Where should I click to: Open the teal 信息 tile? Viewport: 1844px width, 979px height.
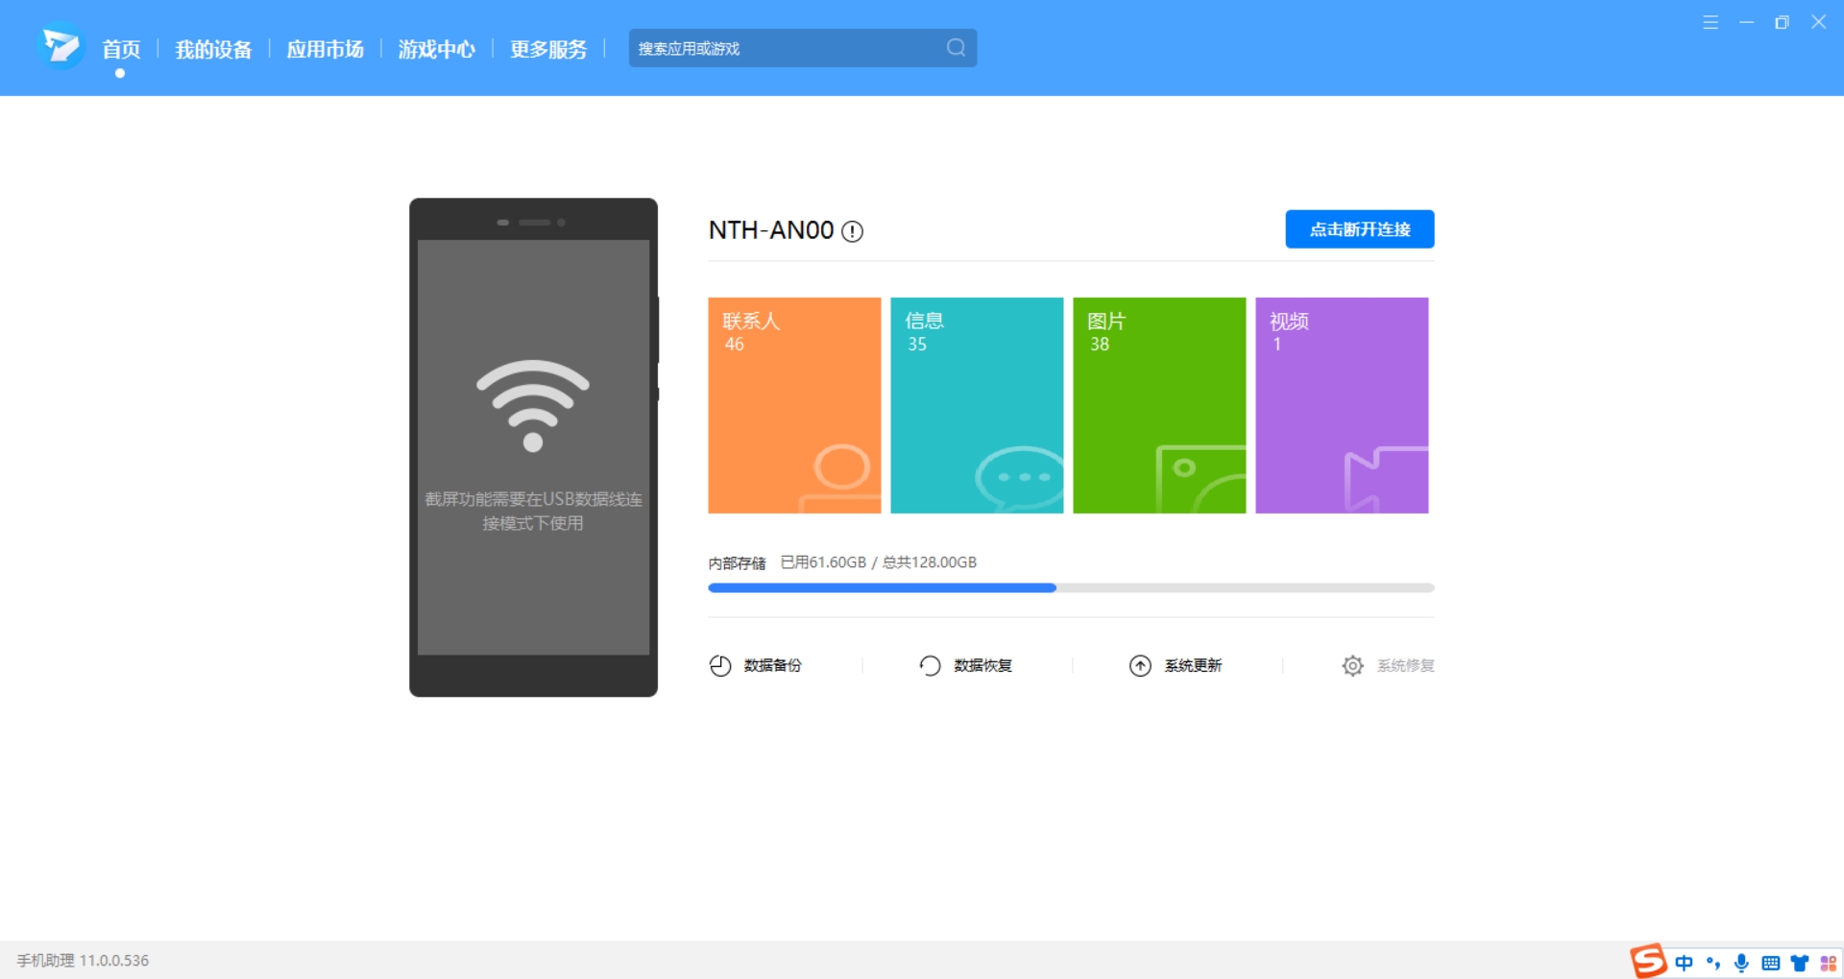977,405
